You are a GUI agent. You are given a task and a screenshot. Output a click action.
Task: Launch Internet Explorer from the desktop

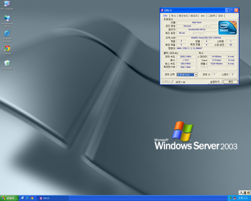pos(7,36)
